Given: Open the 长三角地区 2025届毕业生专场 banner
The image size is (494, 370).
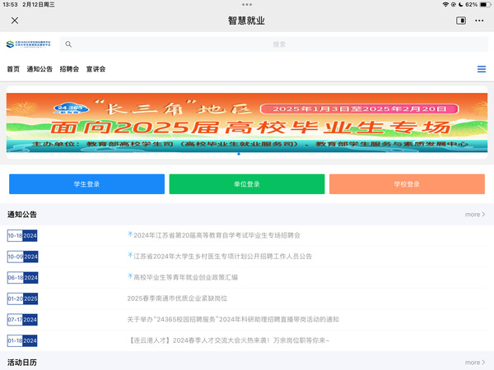Looking at the screenshot, I should tap(247, 122).
